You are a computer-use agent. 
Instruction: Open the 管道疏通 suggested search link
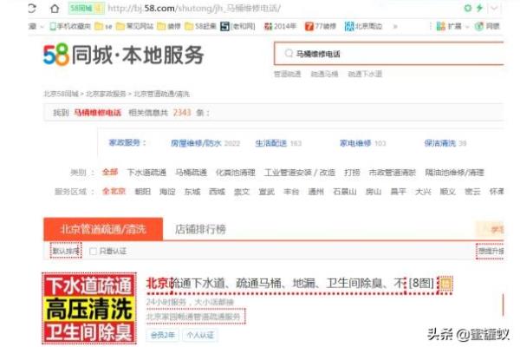287,74
